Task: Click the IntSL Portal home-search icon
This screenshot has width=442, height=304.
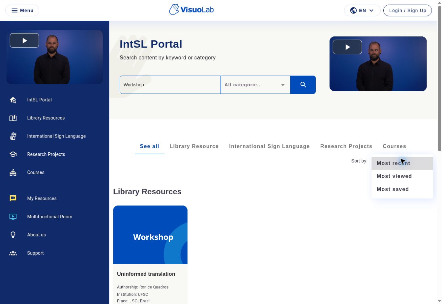Action: [13, 100]
